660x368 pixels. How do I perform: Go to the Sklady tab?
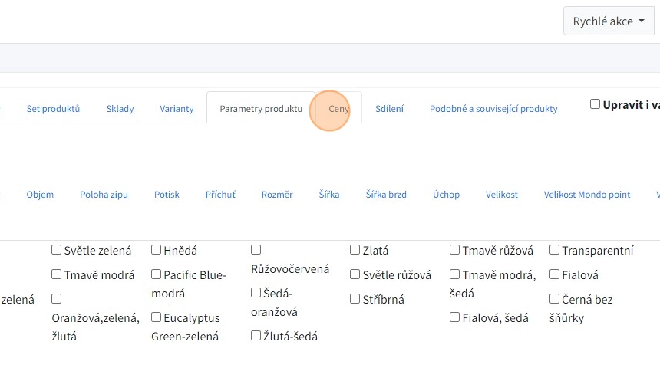point(120,109)
